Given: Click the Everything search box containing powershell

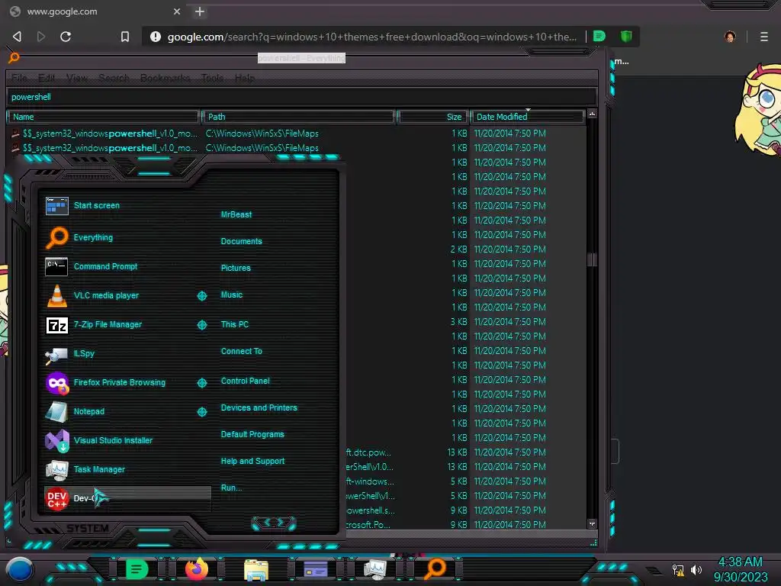Looking at the screenshot, I should point(301,97).
